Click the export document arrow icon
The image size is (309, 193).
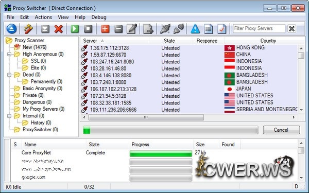pos(148,29)
